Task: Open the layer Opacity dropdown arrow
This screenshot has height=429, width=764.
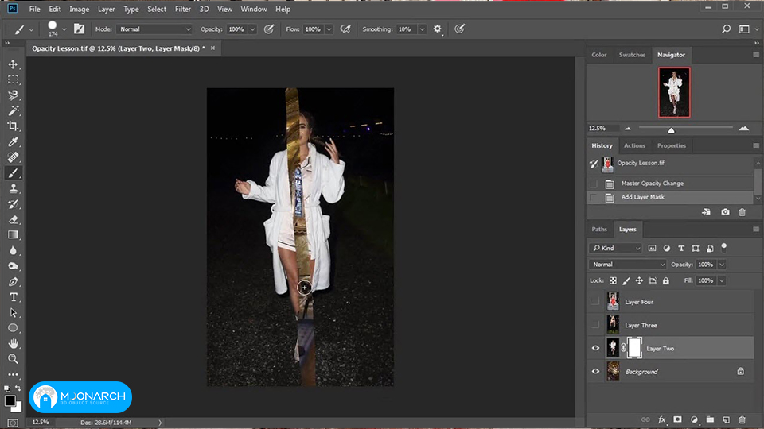Action: (722, 265)
